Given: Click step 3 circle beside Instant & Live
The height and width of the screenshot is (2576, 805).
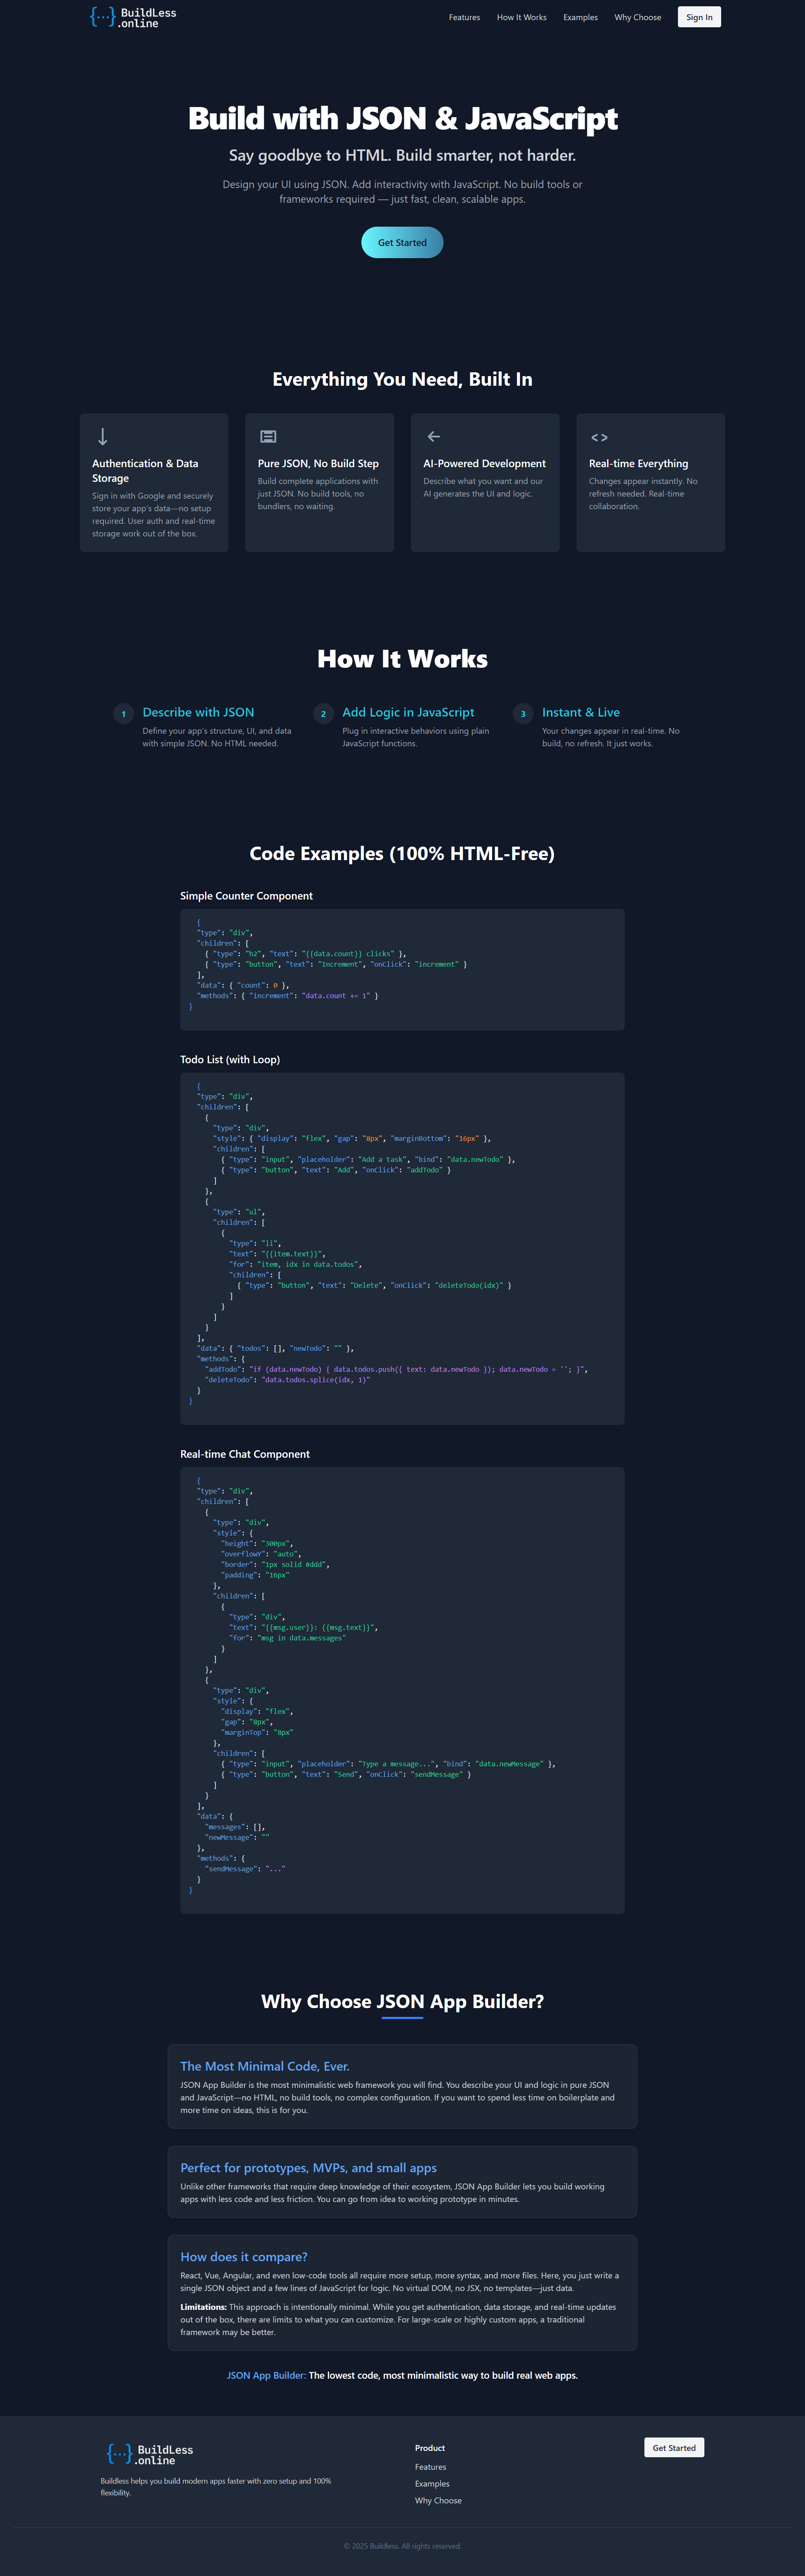Looking at the screenshot, I should [x=522, y=714].
